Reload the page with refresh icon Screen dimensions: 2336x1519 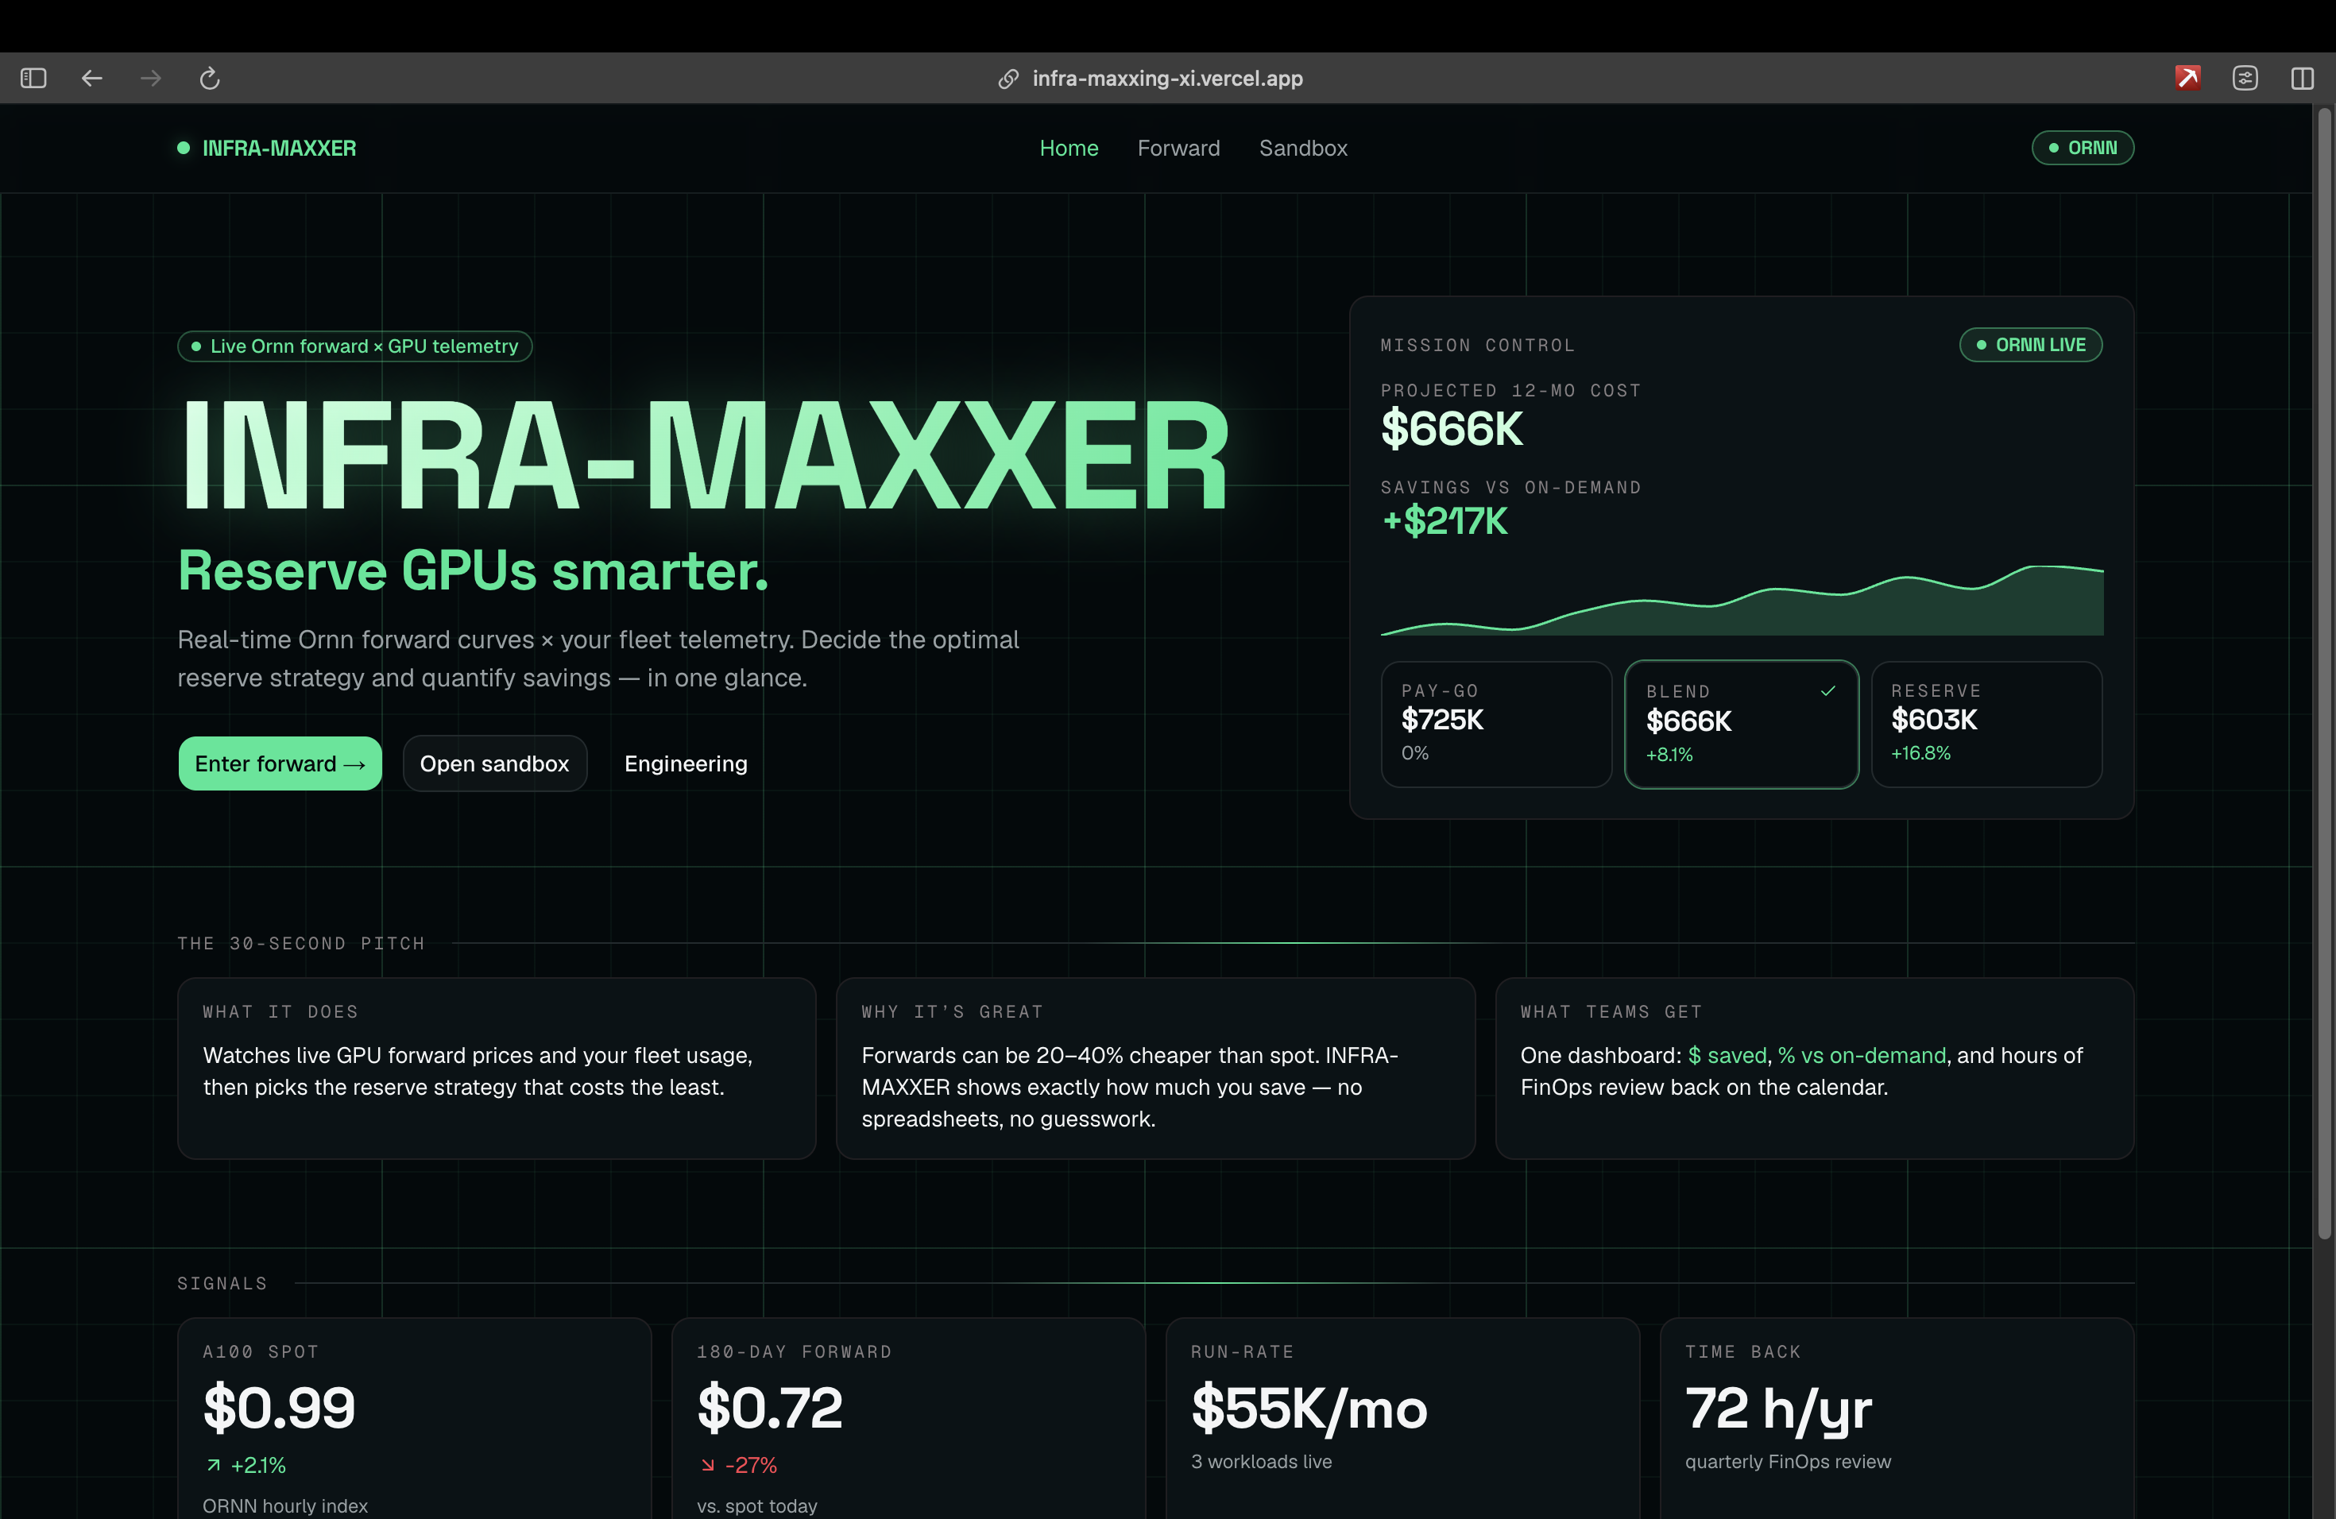click(209, 79)
